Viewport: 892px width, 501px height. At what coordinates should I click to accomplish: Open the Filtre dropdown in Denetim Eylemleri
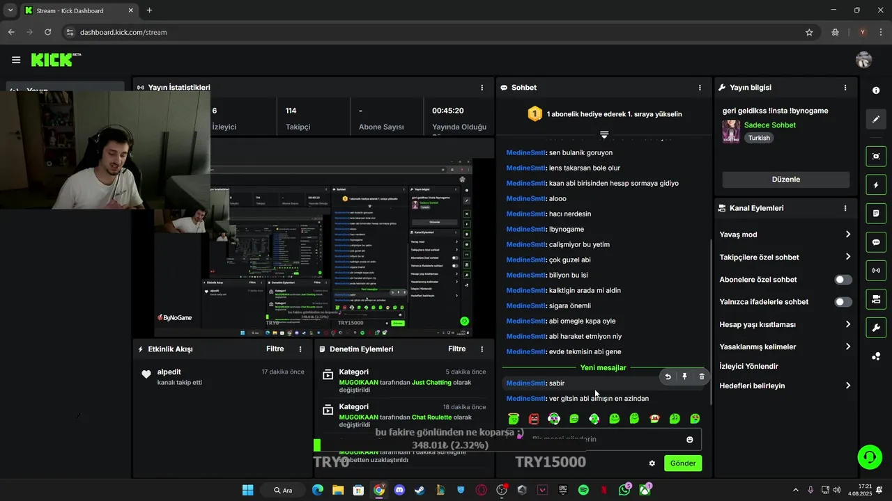[457, 349]
